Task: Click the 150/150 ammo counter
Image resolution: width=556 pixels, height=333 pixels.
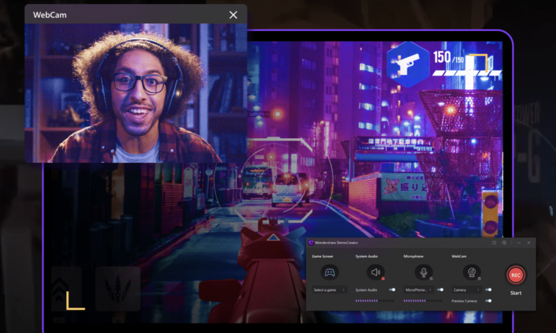Action: coord(448,57)
